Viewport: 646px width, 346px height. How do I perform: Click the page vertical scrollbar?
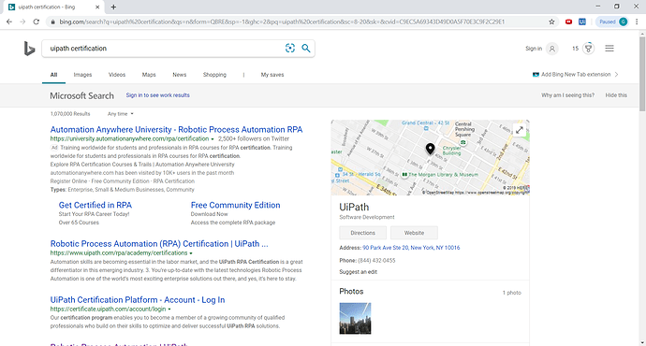(x=642, y=74)
